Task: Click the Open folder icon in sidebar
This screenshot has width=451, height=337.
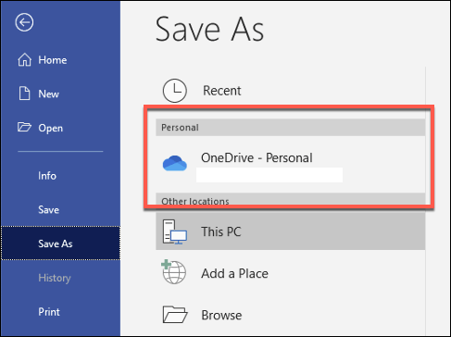Action: click(24, 127)
